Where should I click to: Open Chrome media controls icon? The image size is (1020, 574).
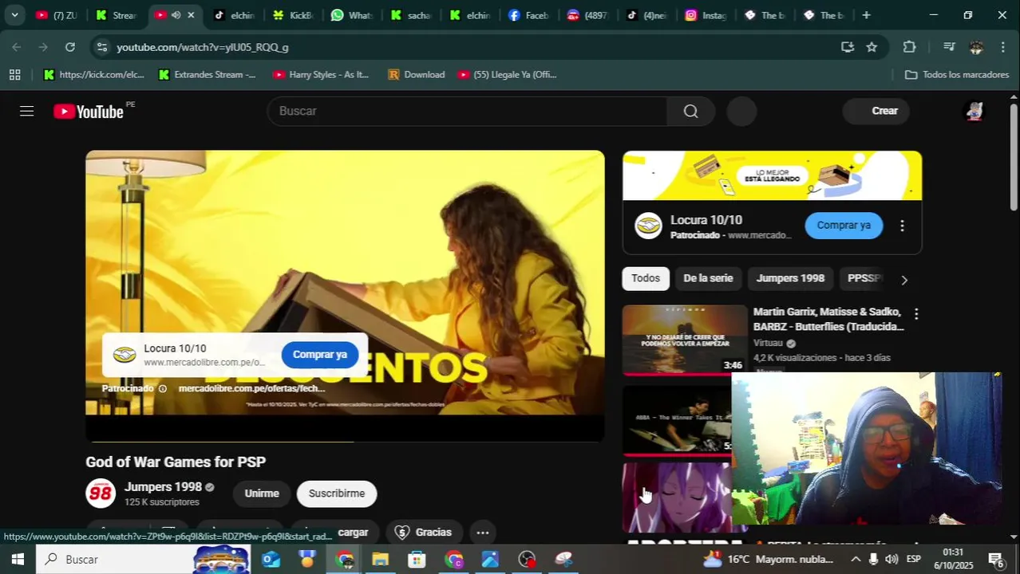(949, 47)
